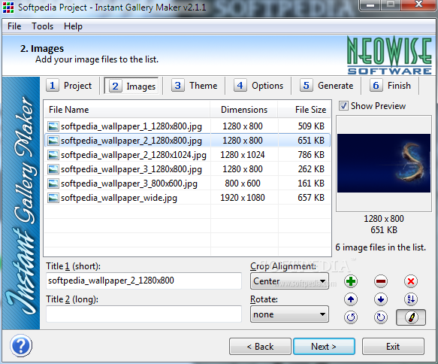438x364 pixels.
Task: Click the 800 x 600 dimensions cell
Action: (243, 184)
